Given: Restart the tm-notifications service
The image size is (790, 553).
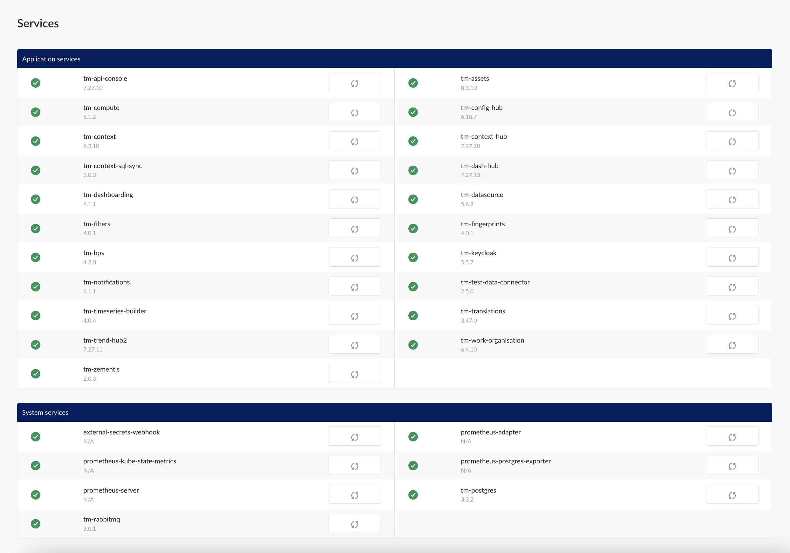Looking at the screenshot, I should coord(354,286).
